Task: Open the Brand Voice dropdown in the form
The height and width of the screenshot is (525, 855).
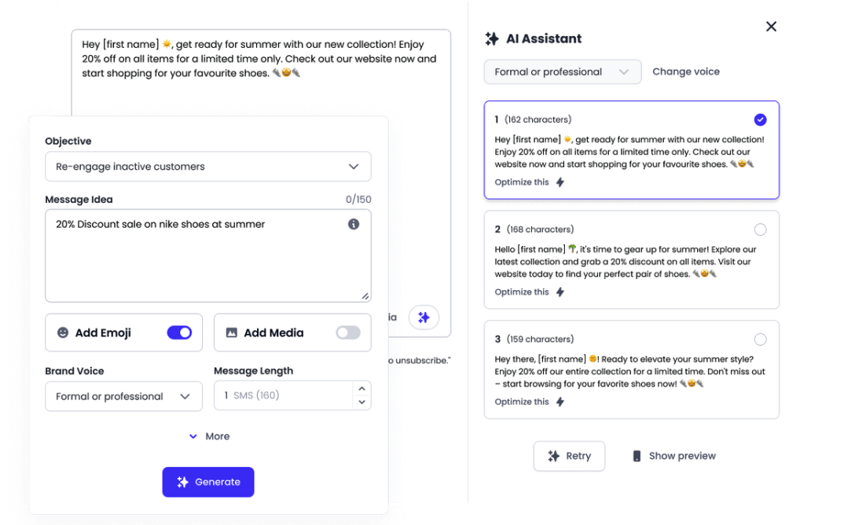Action: (123, 396)
